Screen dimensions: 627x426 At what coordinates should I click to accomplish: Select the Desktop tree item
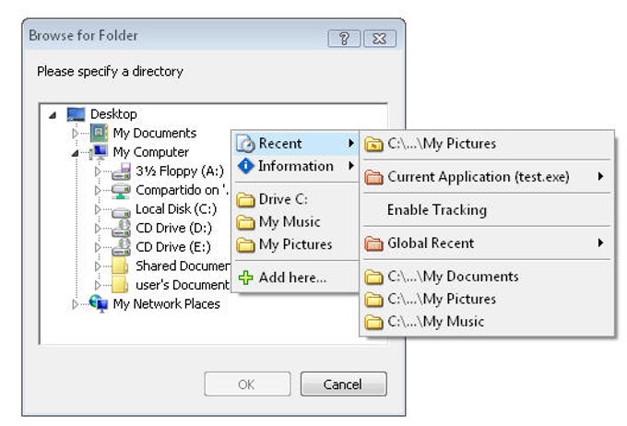(x=113, y=114)
